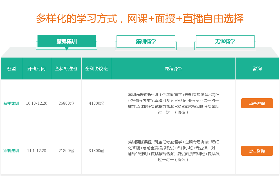Viewport: 280px width, 176px height.
Task: Click 点击咨询 button for 冲刺集训
Action: click(257, 150)
